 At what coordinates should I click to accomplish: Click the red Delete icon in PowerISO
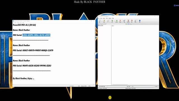(x=120, y=21)
